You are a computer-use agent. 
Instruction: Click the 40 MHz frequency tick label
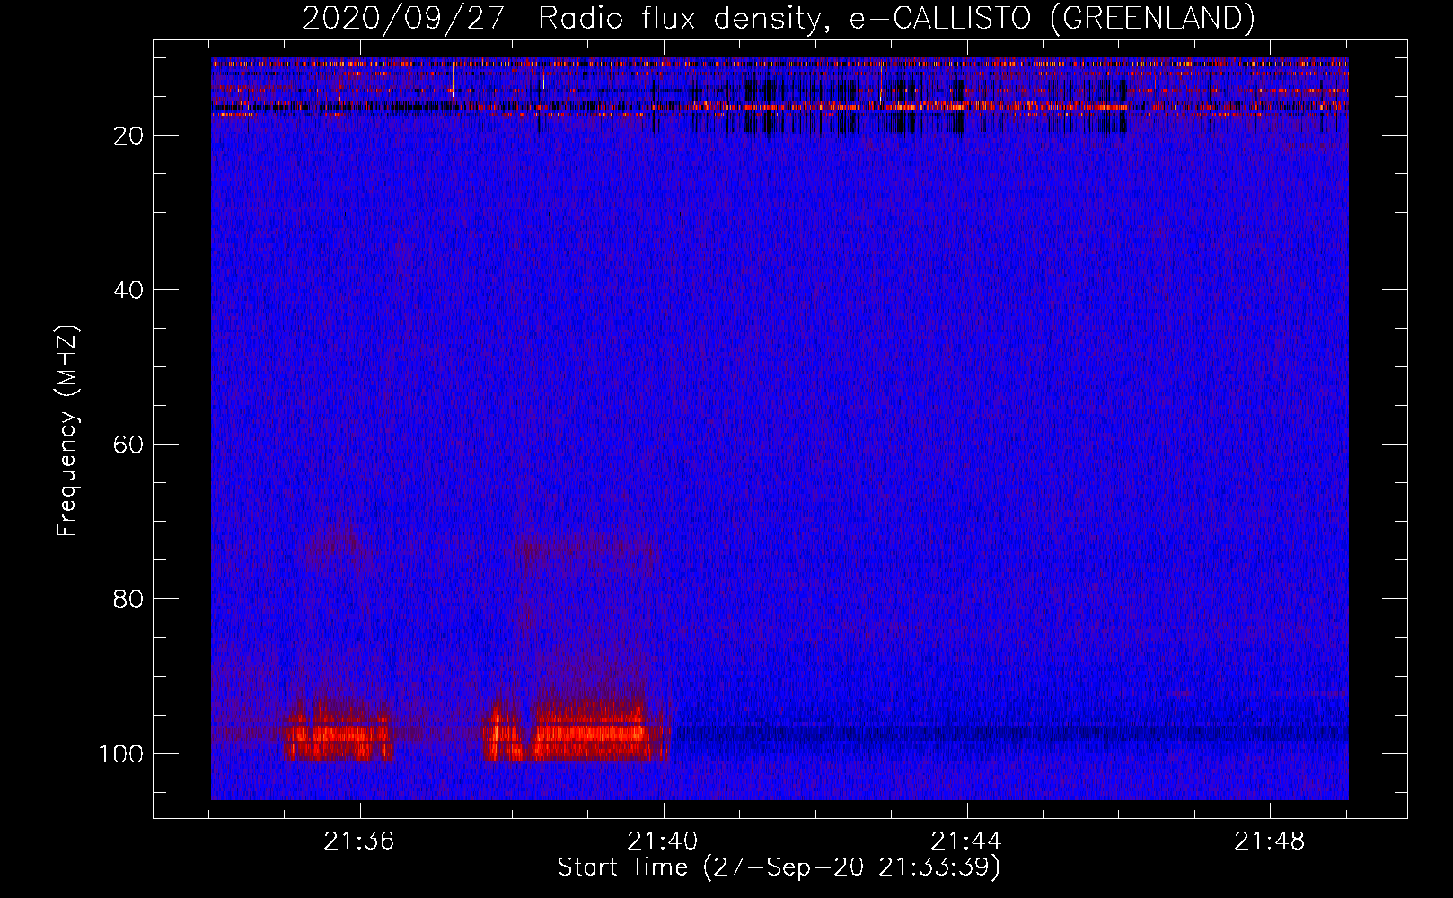(128, 290)
